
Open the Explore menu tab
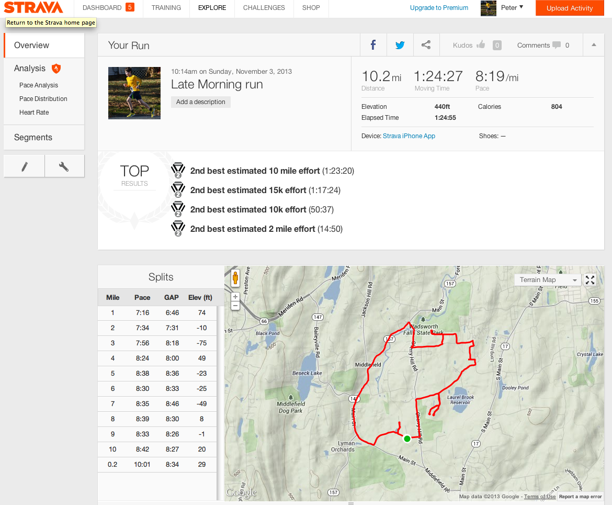[212, 8]
